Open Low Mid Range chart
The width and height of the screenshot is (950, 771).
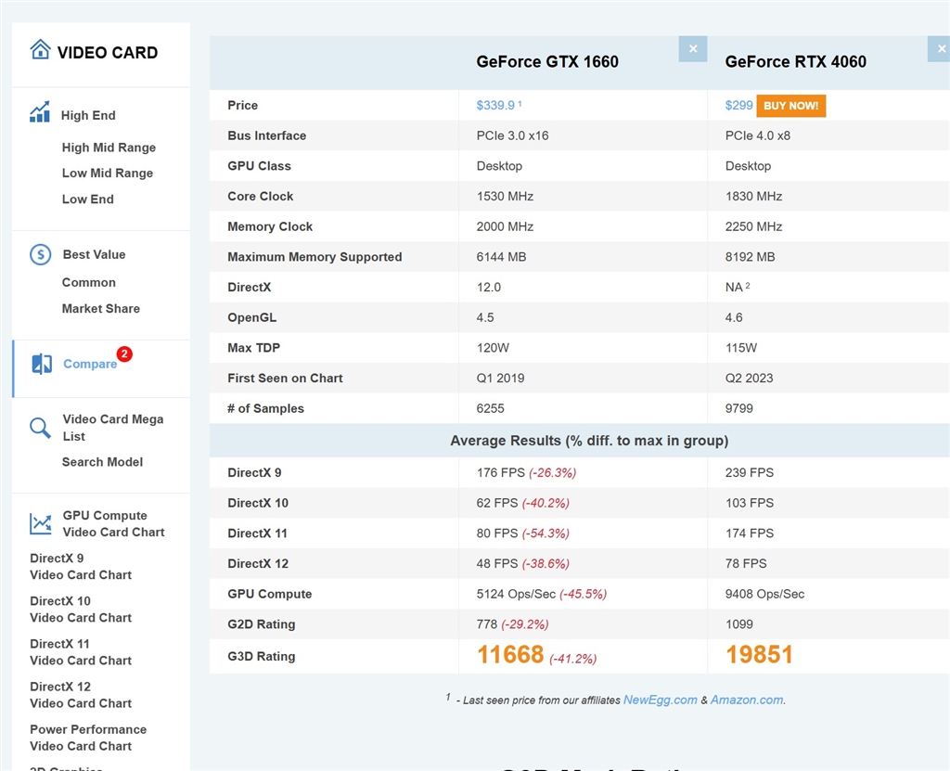pyautogui.click(x=108, y=173)
